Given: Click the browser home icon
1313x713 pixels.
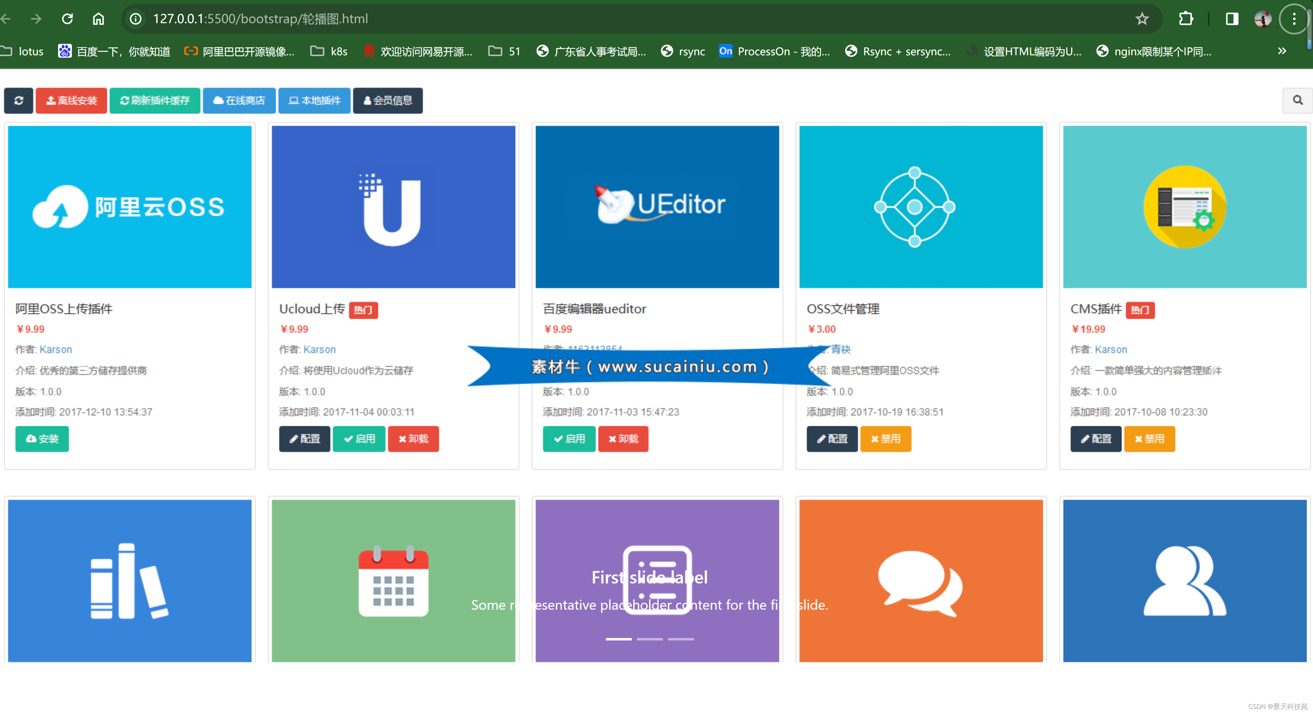Looking at the screenshot, I should click(99, 19).
